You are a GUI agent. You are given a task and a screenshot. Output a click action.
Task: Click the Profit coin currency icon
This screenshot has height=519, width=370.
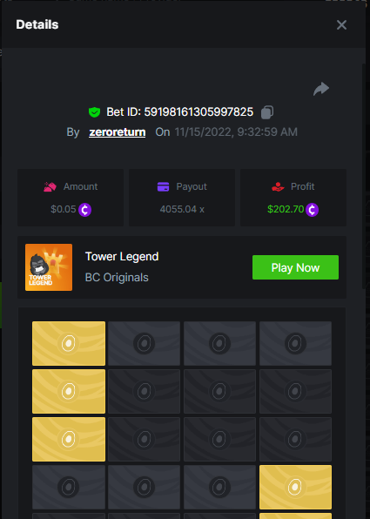[x=312, y=210]
